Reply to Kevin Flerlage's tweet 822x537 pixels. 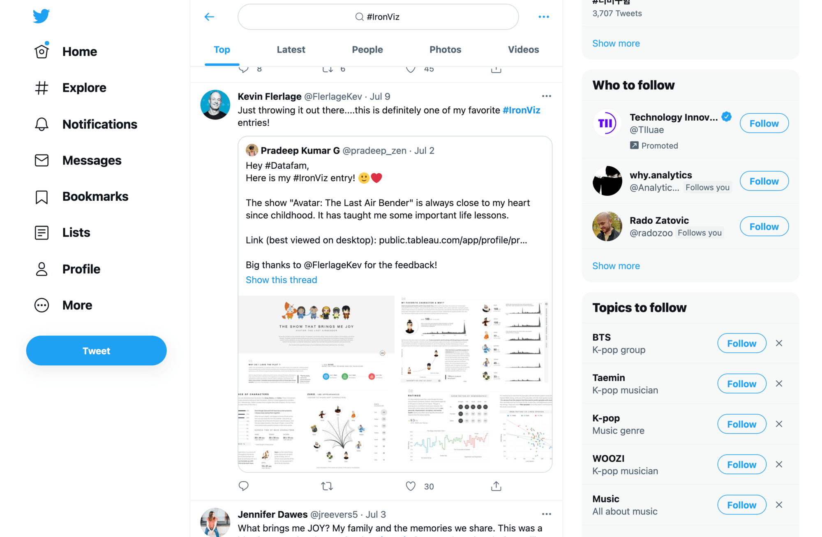click(243, 486)
